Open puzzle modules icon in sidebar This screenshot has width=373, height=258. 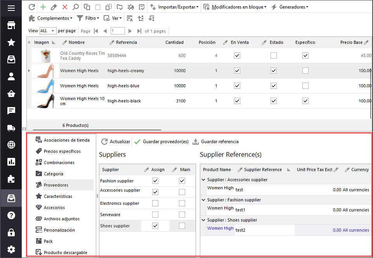[x=11, y=179]
